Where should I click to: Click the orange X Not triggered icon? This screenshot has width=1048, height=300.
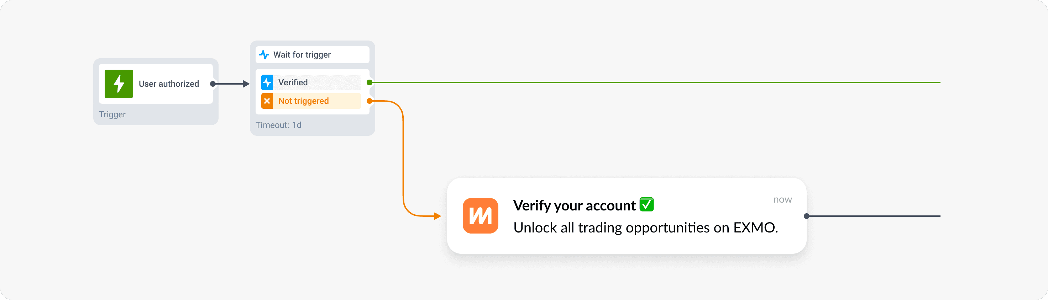[267, 101]
